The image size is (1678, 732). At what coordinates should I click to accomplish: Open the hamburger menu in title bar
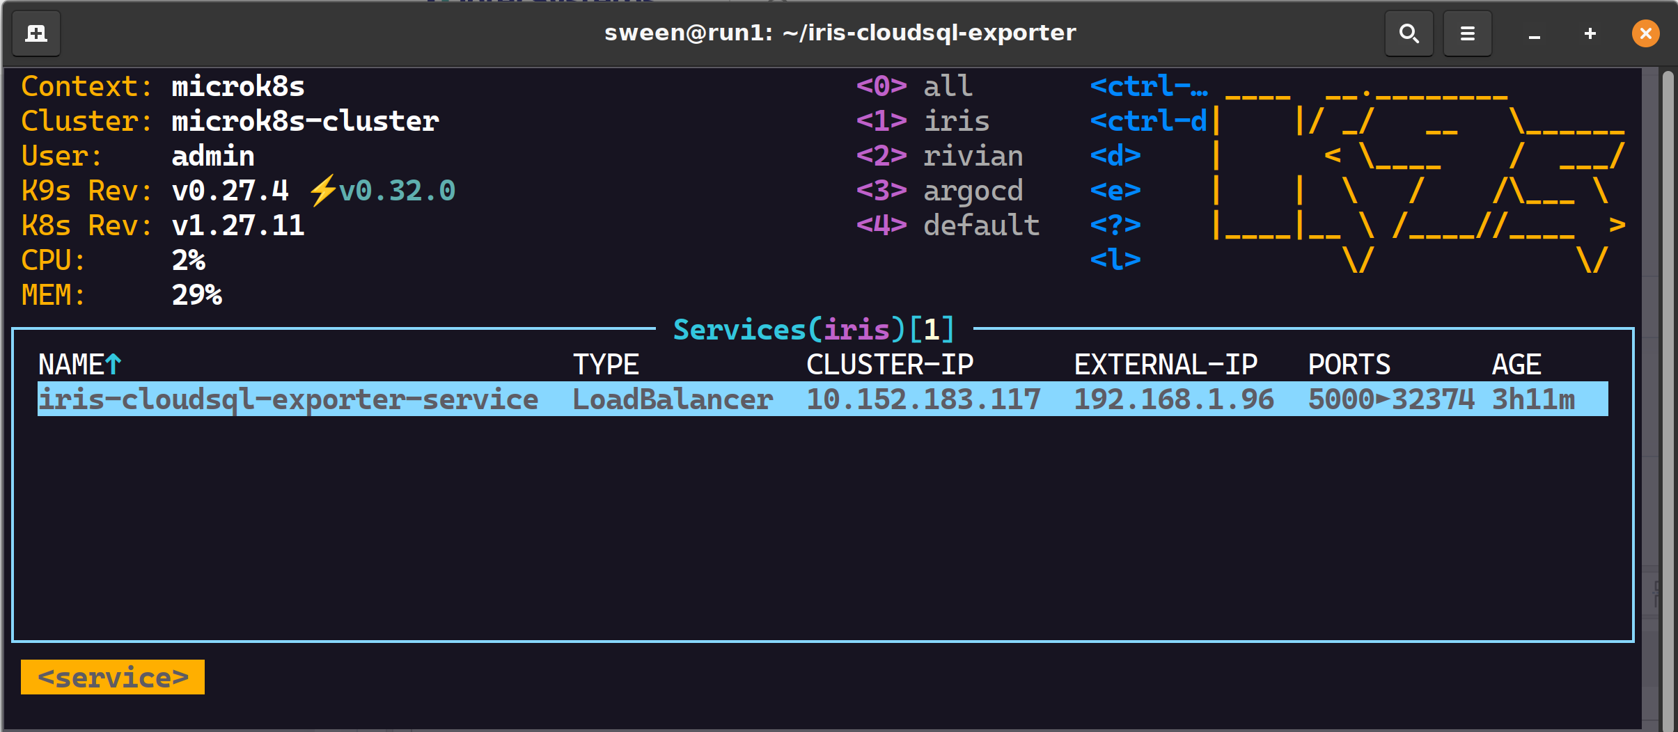click(x=1467, y=33)
